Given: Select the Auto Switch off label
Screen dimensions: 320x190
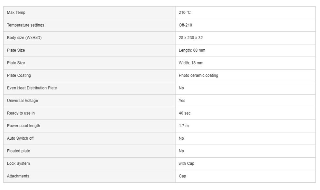Looking at the screenshot, I should click(20, 138).
